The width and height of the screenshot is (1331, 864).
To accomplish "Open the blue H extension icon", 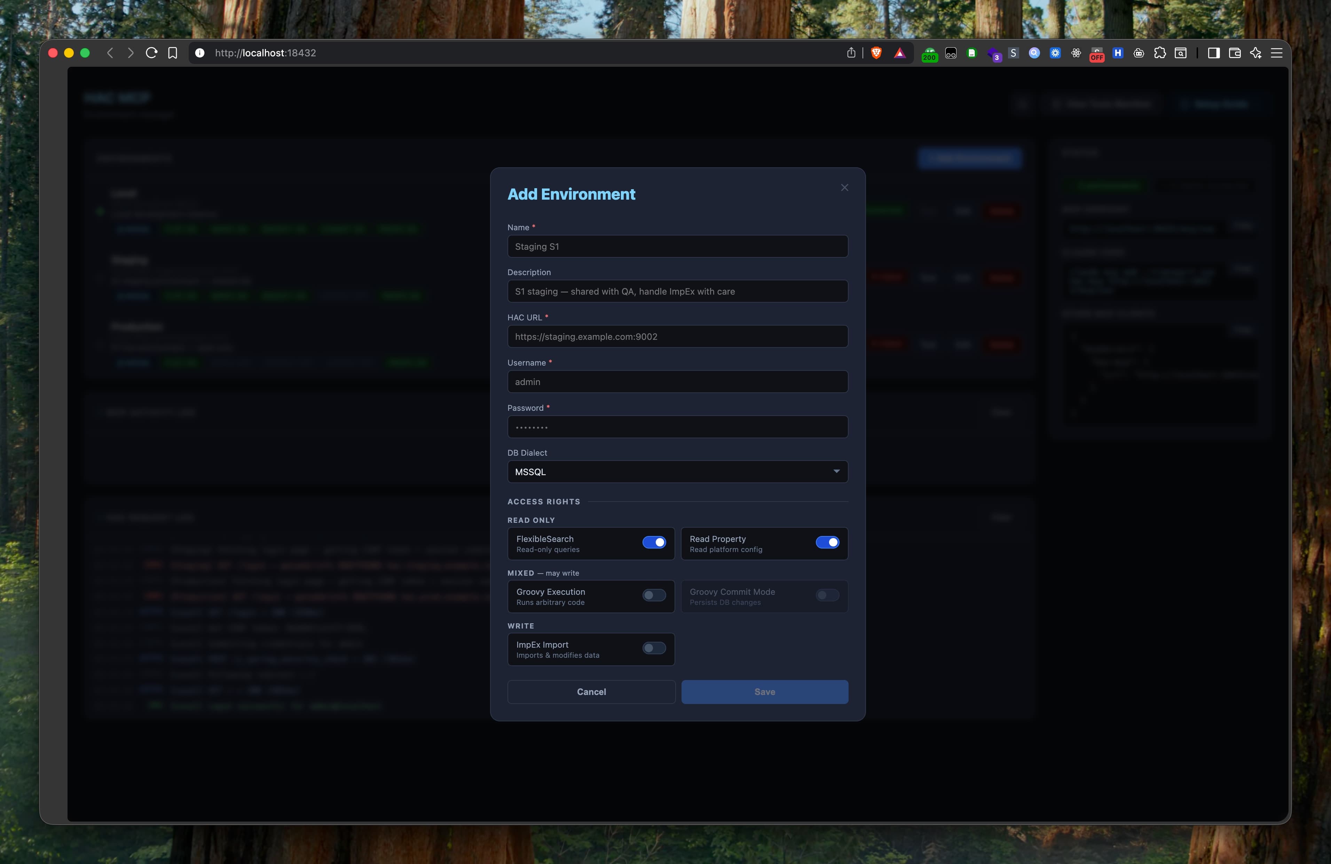I will (1118, 53).
